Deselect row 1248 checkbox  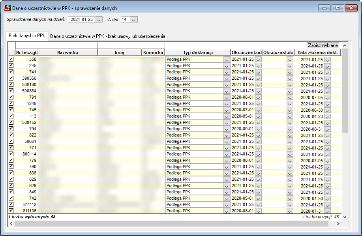[x=11, y=103]
